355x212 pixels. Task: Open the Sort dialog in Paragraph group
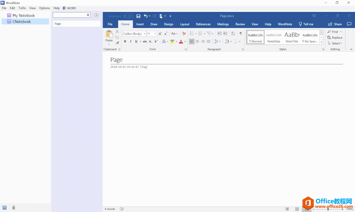(x=233, y=34)
